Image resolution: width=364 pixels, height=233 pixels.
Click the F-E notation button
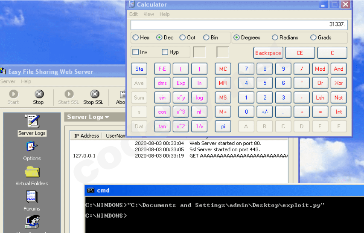162,69
